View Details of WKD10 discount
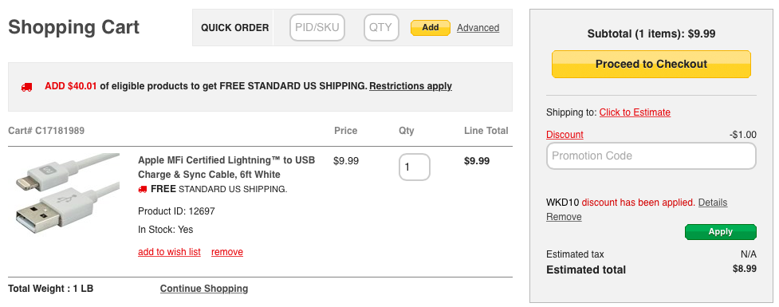 (713, 203)
